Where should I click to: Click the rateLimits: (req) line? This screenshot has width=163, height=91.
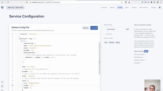coord(28,39)
